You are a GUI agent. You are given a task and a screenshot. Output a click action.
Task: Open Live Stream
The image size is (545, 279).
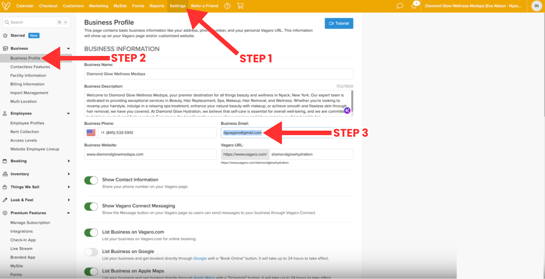pyautogui.click(x=21, y=248)
